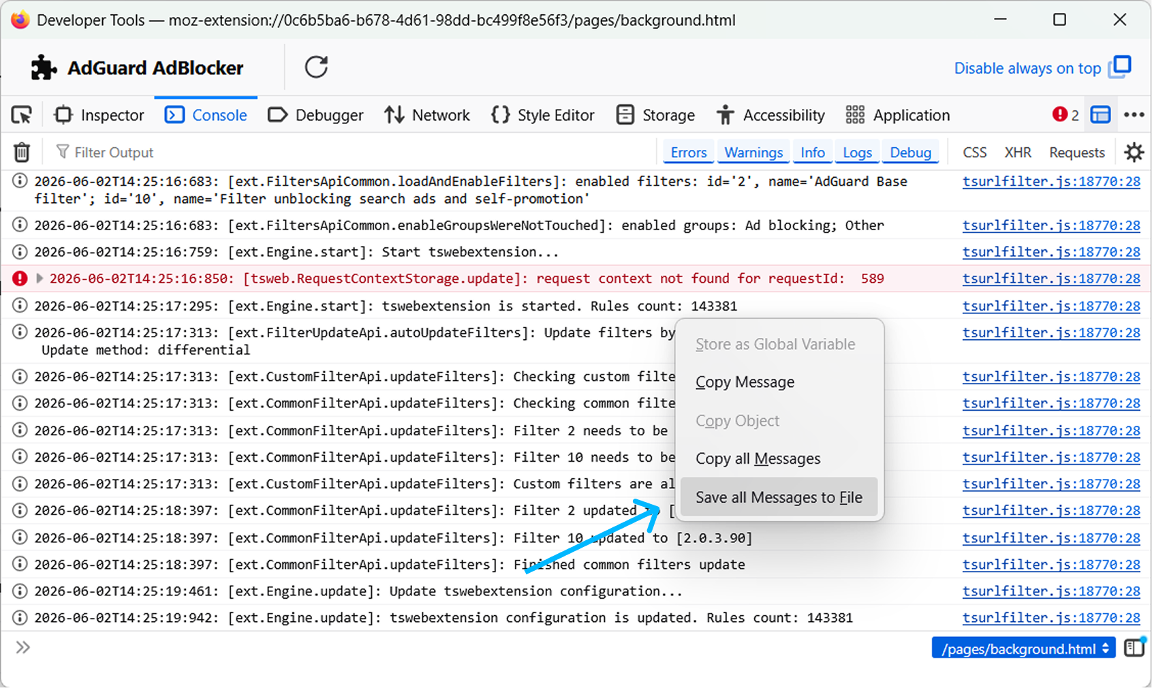This screenshot has height=688, width=1152.
Task: Click 'Finished common filters update' message
Action: [x=629, y=565]
